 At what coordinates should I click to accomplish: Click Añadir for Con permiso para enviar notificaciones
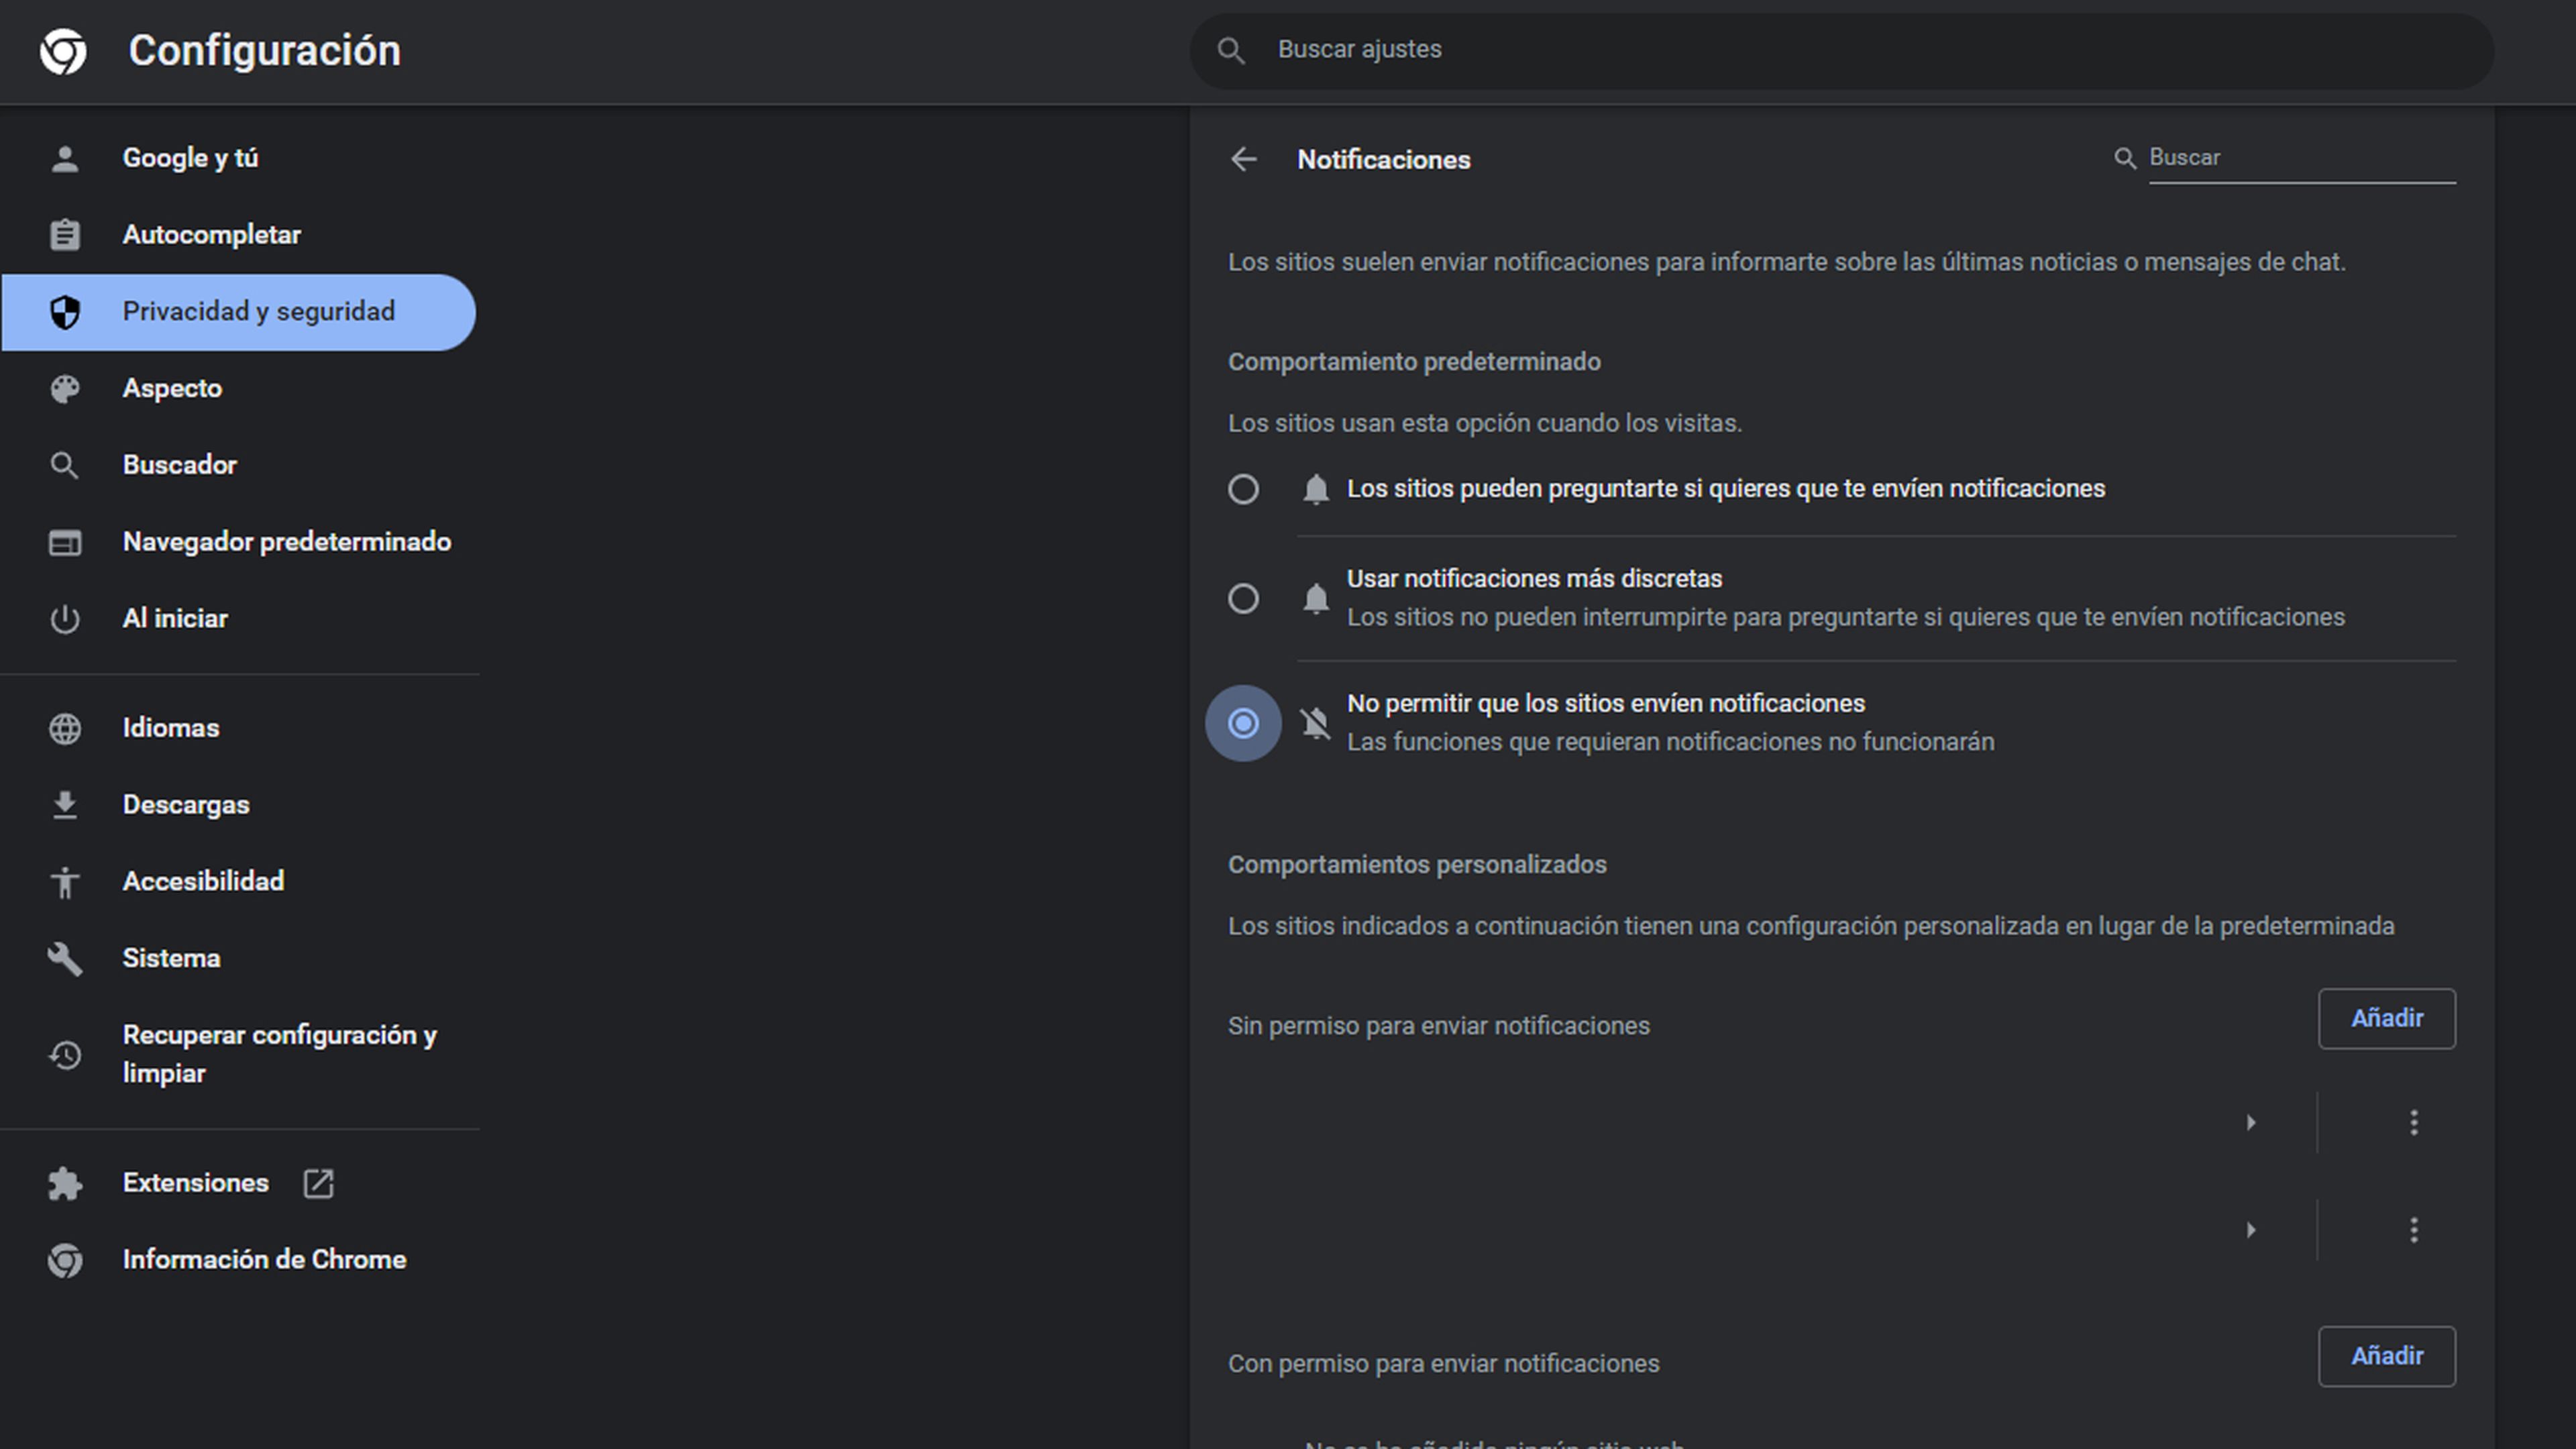pyautogui.click(x=2386, y=1356)
